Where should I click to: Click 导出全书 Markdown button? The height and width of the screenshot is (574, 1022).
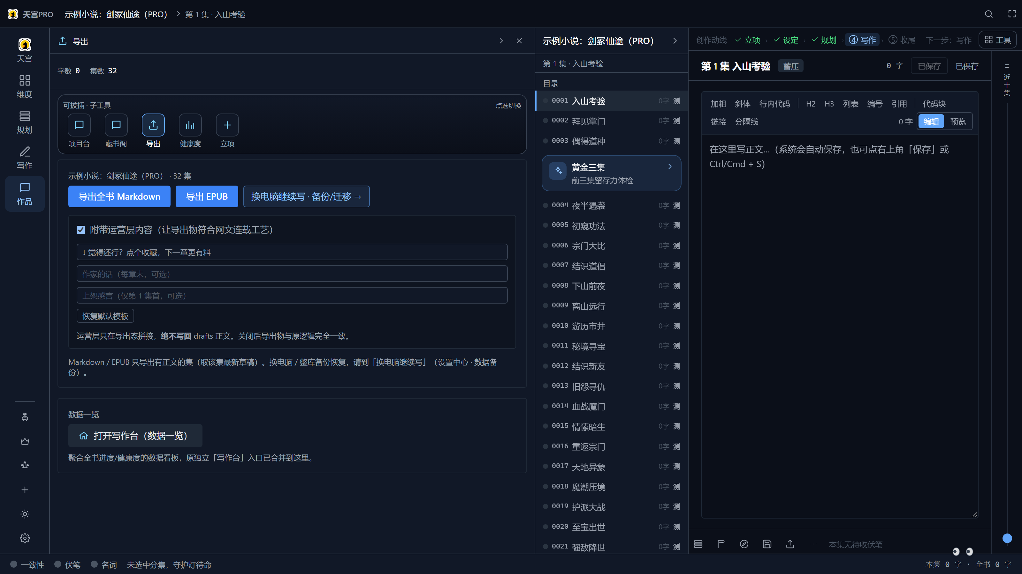coord(119,196)
